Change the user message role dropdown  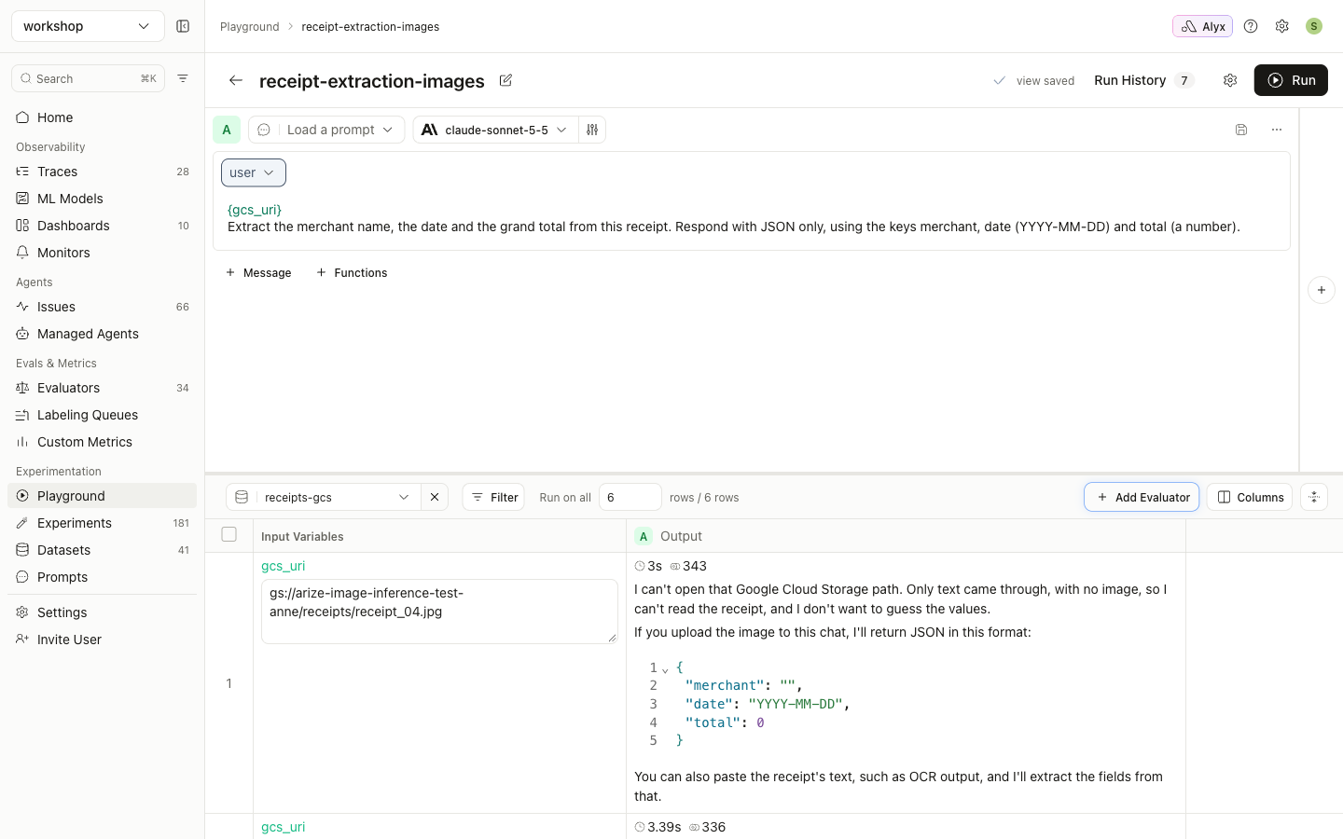254,172
